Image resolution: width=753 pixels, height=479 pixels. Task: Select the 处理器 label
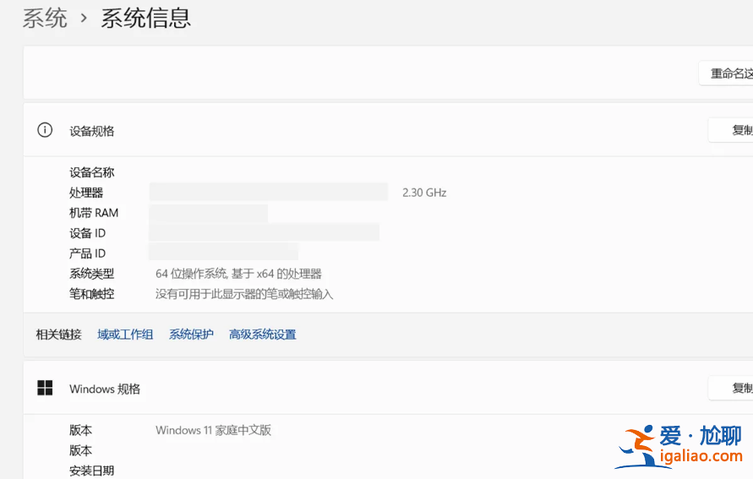click(86, 193)
